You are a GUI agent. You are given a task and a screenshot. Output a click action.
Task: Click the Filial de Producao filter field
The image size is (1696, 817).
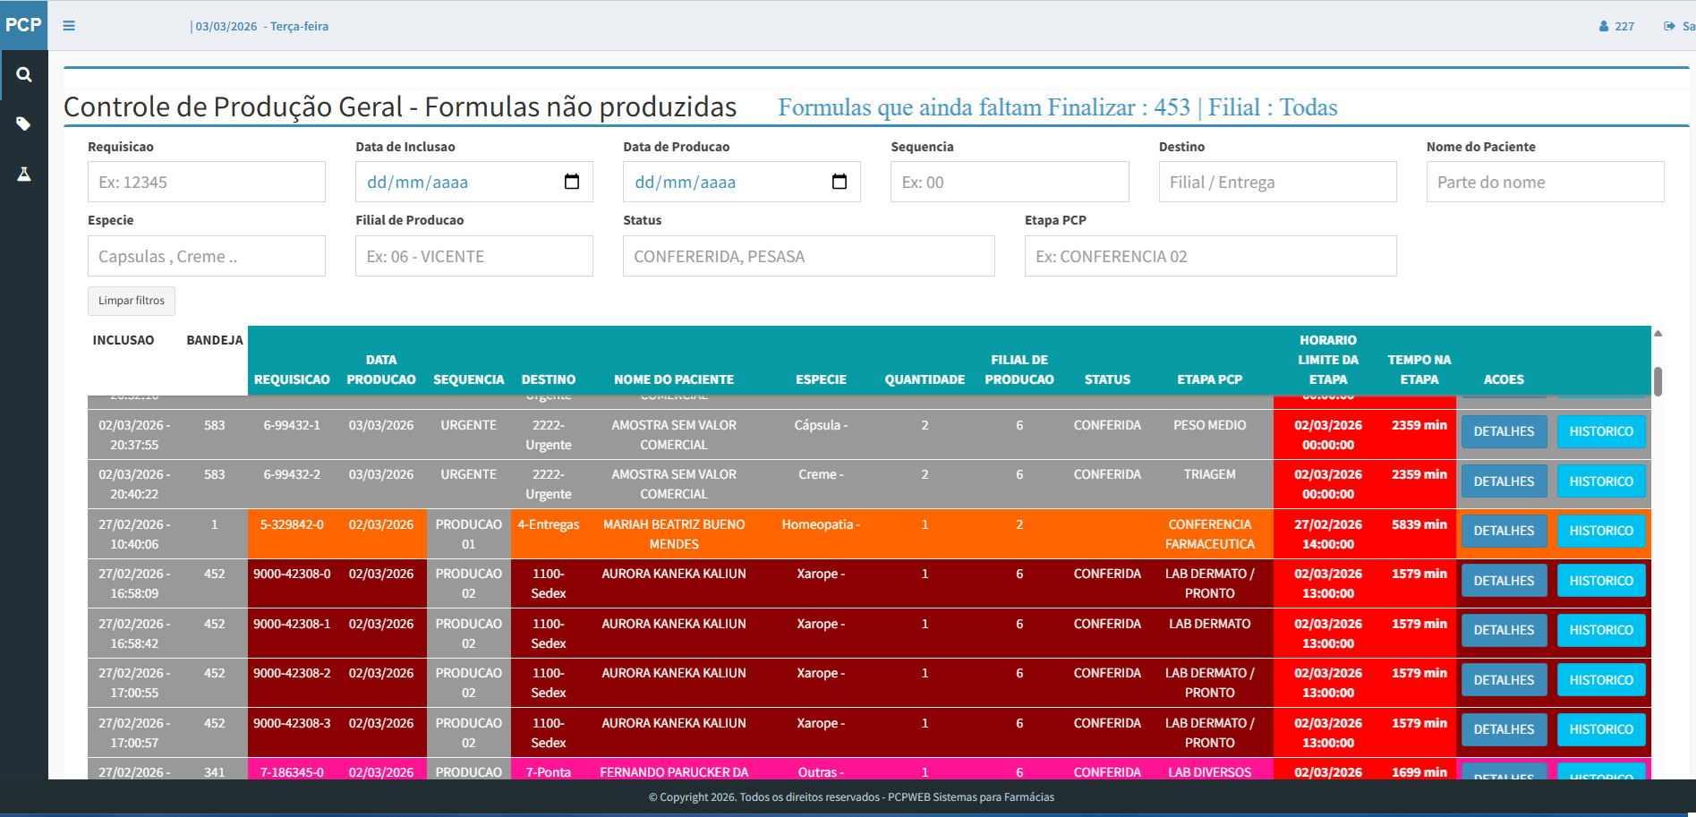click(473, 256)
